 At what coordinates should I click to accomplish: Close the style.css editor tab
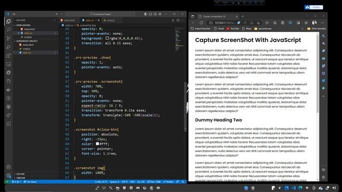coord(98,20)
